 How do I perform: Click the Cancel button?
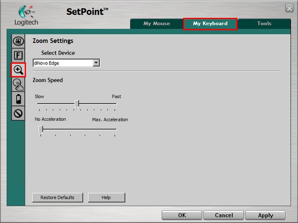point(223,215)
